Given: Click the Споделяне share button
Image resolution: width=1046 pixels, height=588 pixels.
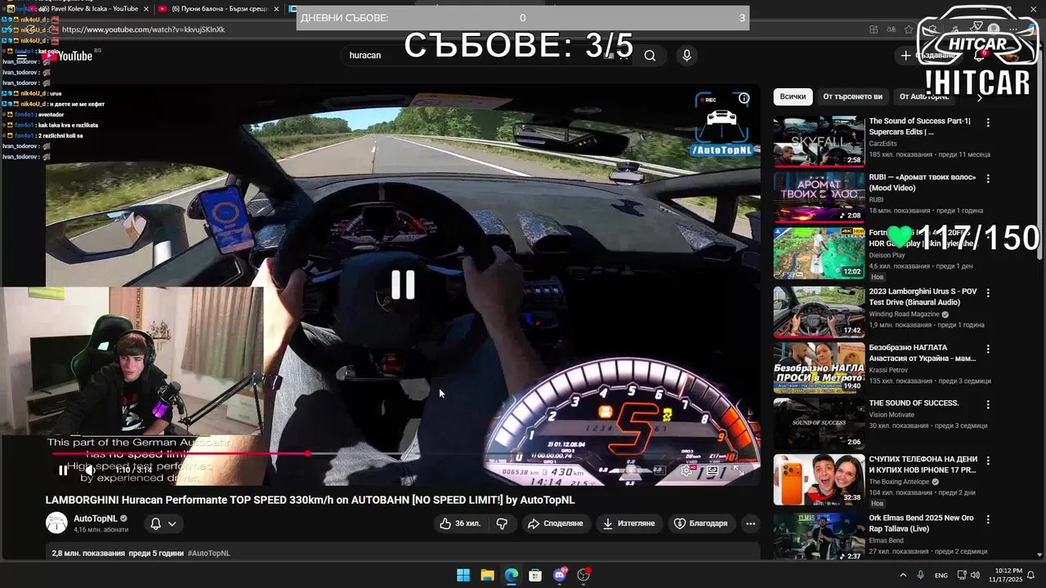Looking at the screenshot, I should [x=556, y=523].
